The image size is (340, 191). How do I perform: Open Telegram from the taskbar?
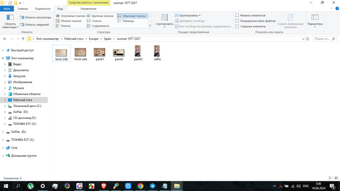coord(153,186)
